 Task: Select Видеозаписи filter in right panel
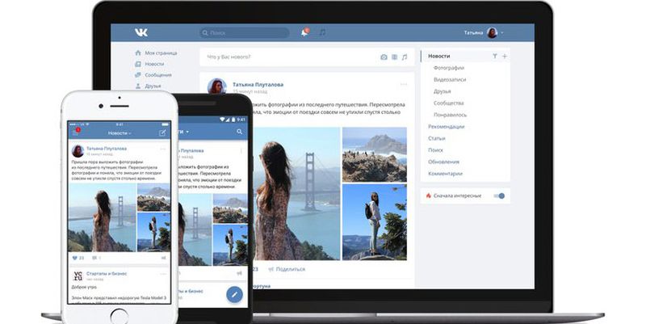(x=450, y=79)
